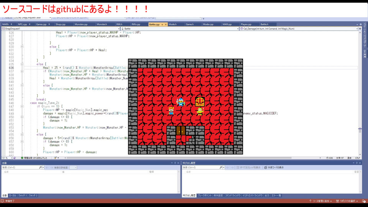Open the ローカル tab
Image resolution: width=368 pixels, height=207 pixels.
pos(12,195)
